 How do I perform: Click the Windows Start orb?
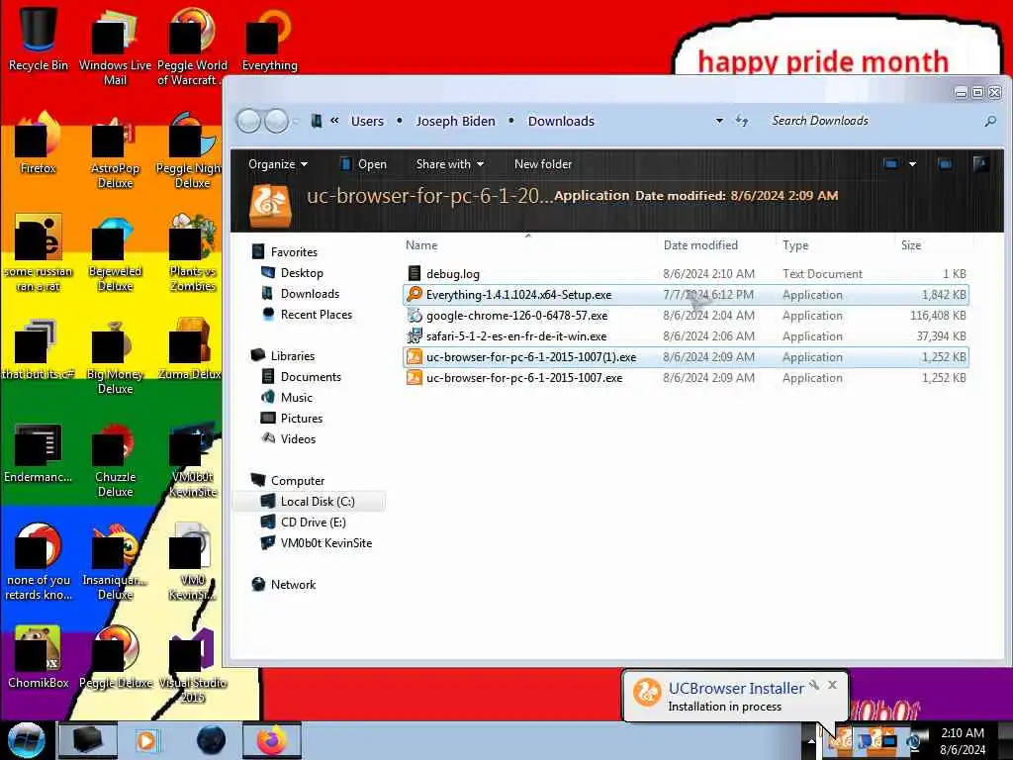27,740
